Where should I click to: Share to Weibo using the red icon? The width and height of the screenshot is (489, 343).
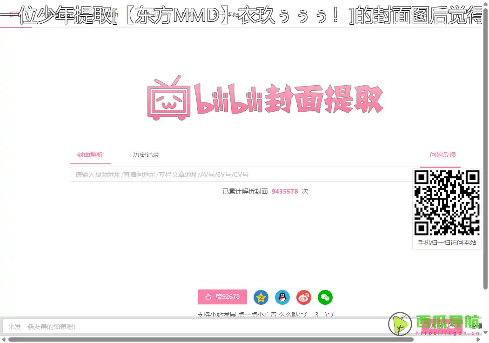pyautogui.click(x=304, y=297)
